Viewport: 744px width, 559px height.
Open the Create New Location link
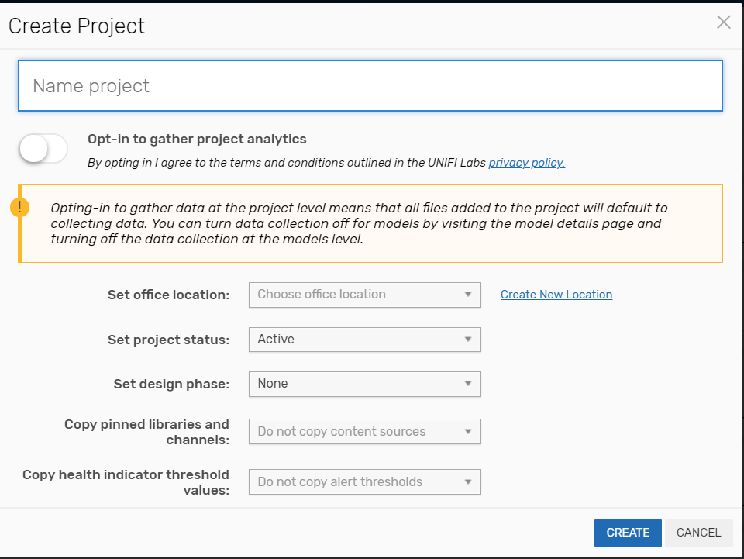(556, 295)
